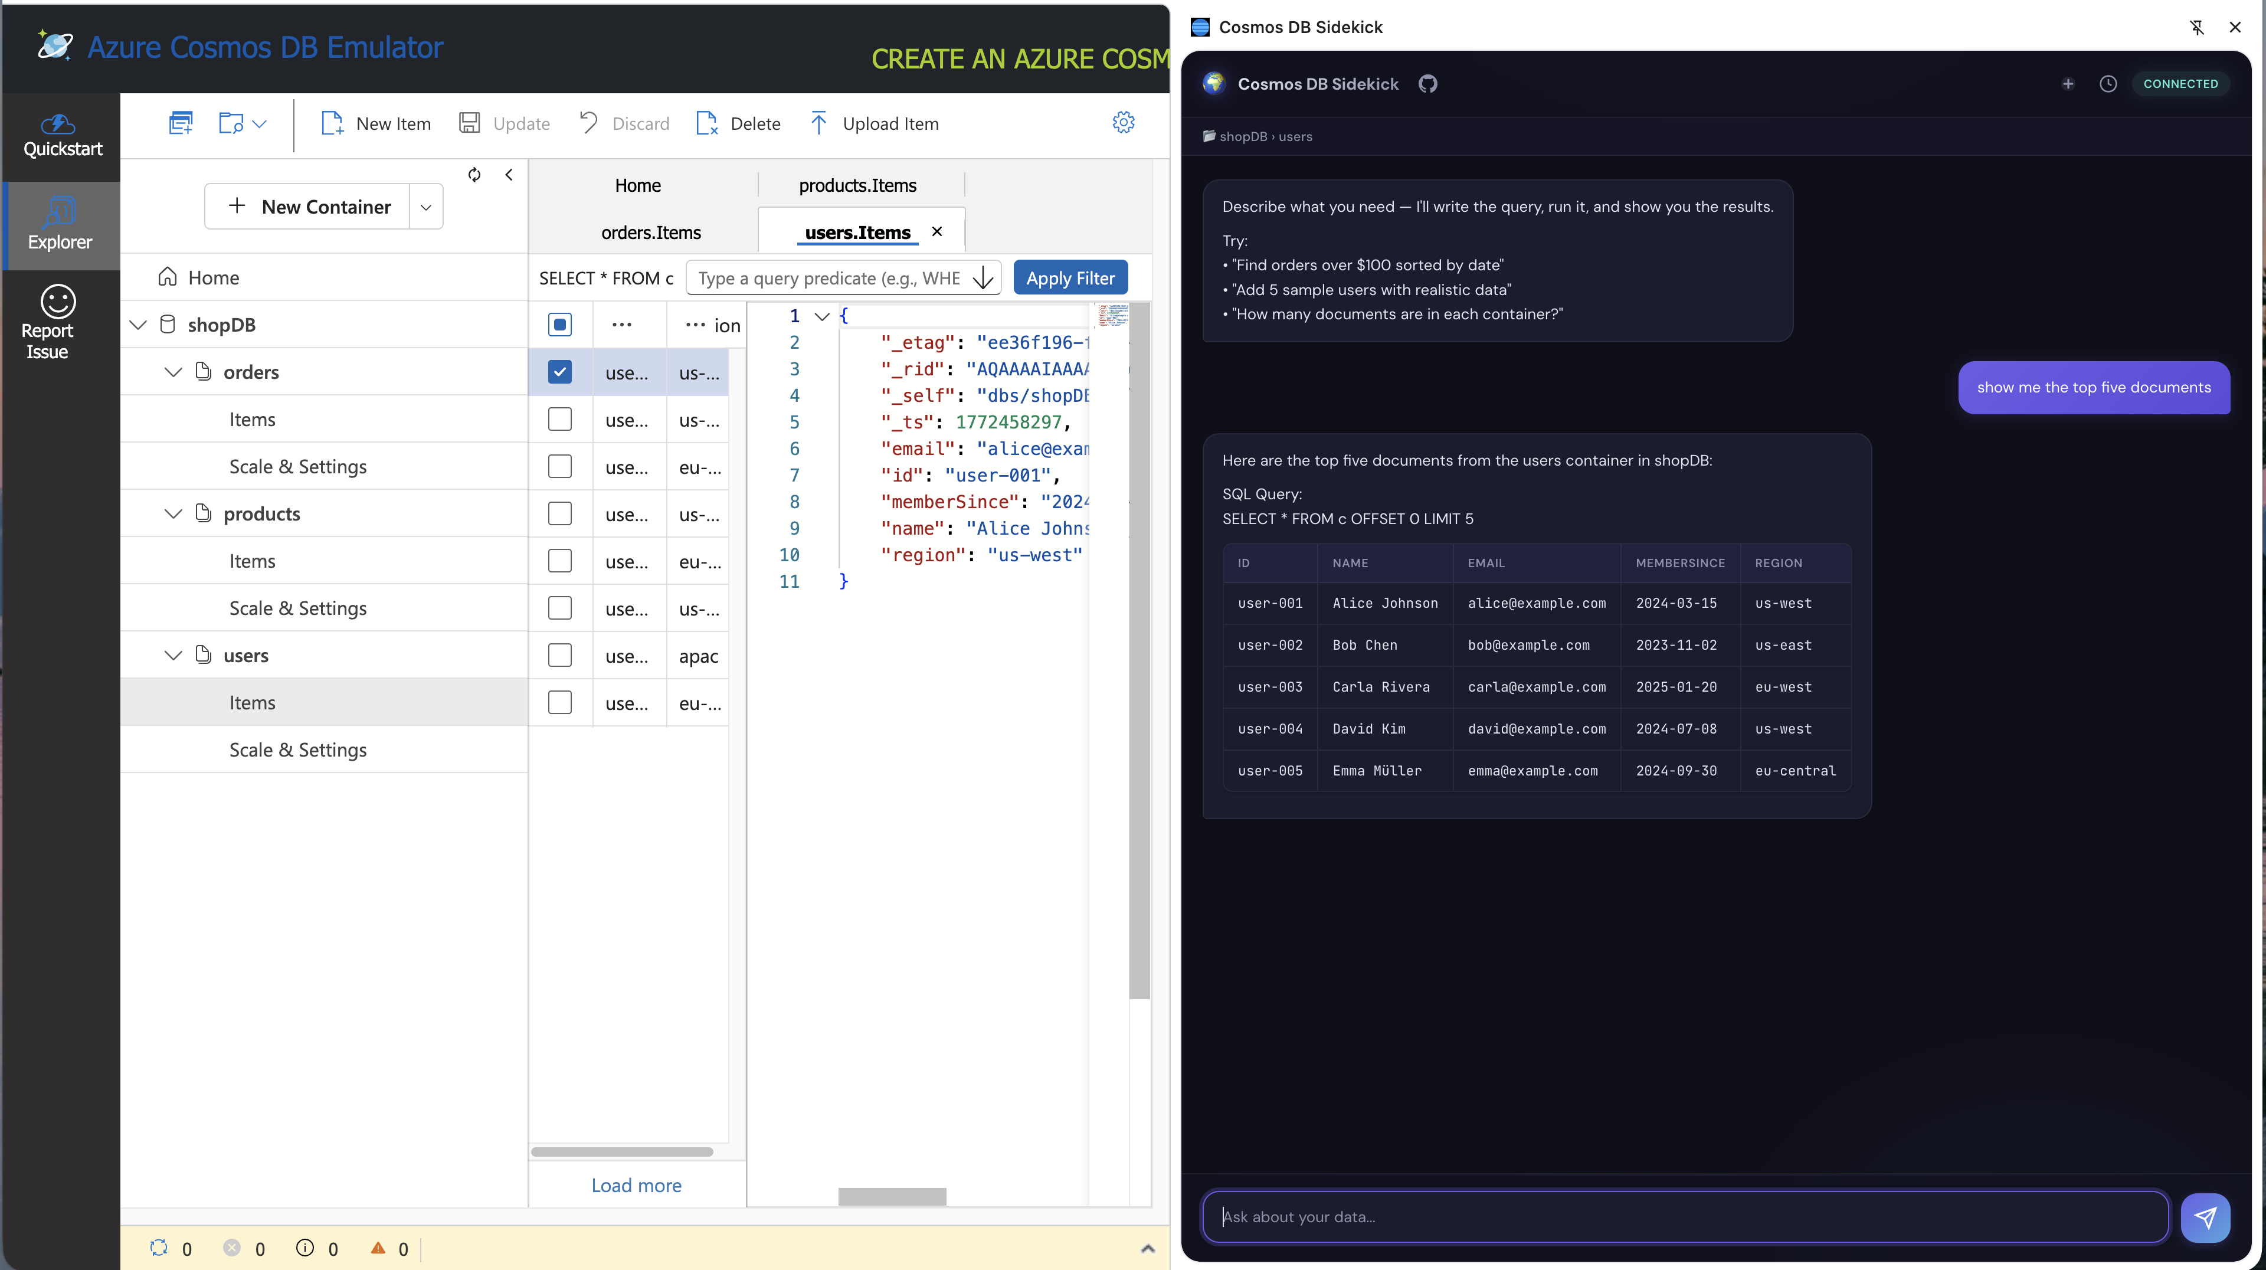Click the refresh icon above the container tree

pos(474,174)
